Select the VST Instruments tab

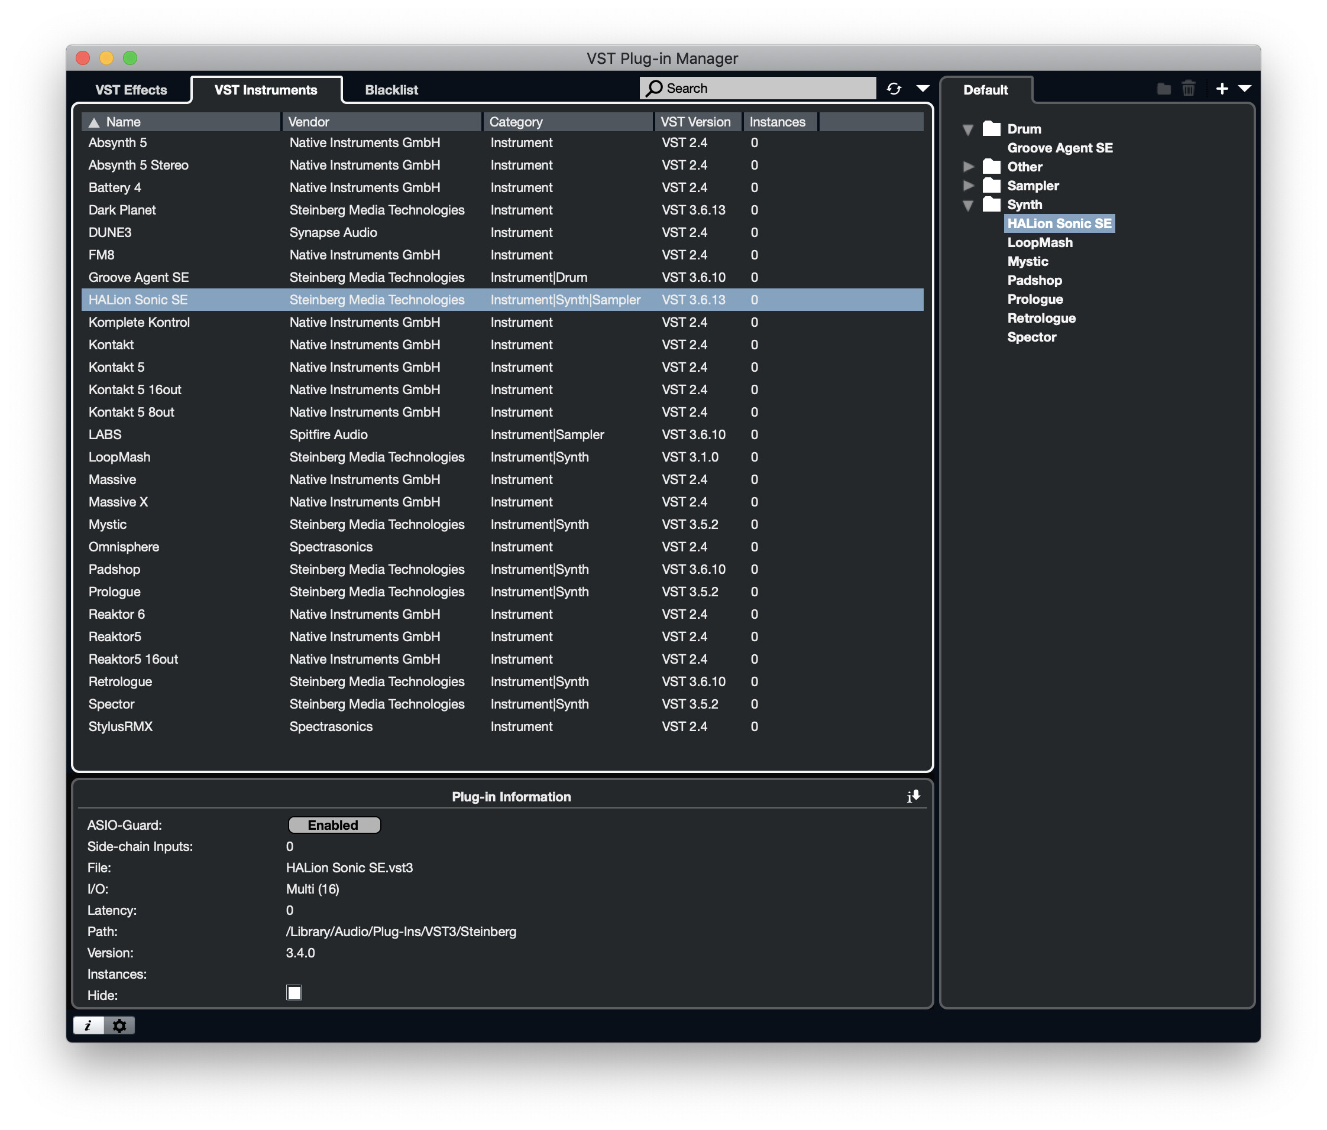(266, 90)
